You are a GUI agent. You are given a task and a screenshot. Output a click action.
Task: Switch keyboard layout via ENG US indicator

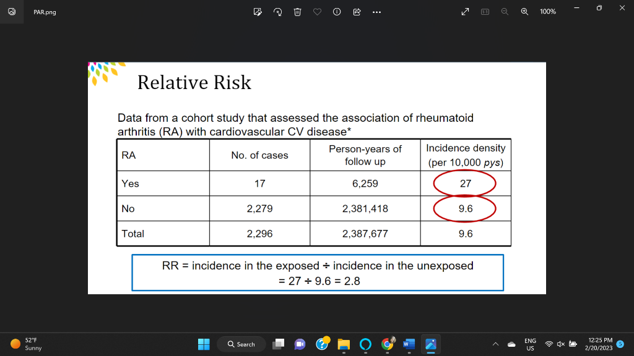coord(530,344)
